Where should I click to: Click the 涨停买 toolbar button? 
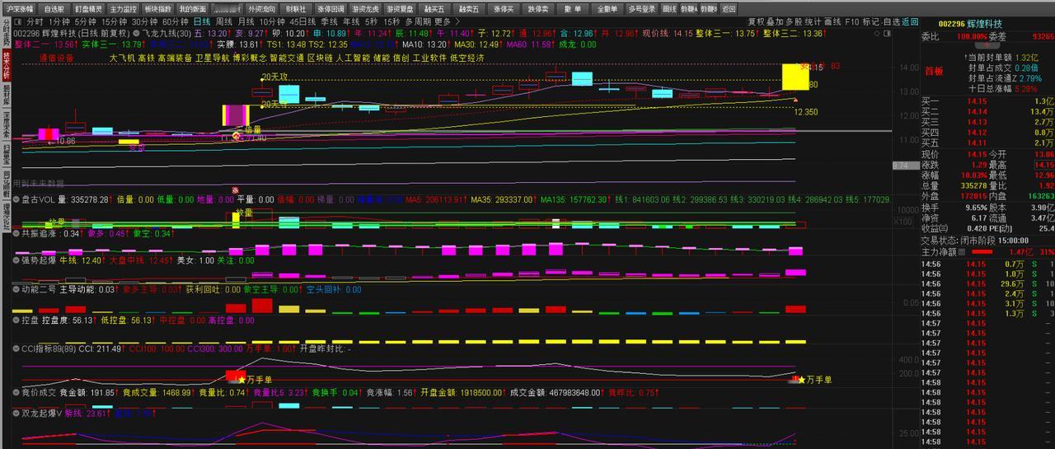pyautogui.click(x=504, y=8)
